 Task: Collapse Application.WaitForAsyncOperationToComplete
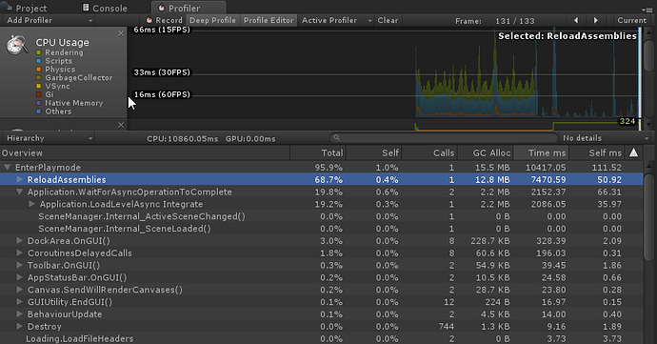[19, 192]
